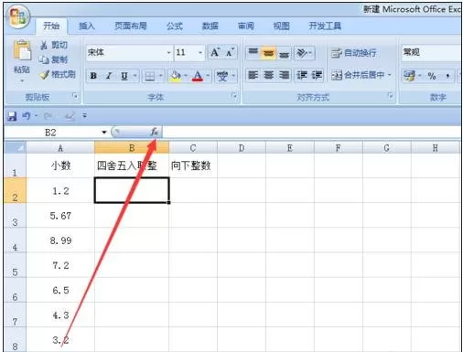The image size is (463, 352).
Task: Toggle center horizontal alignment
Action: pos(268,75)
